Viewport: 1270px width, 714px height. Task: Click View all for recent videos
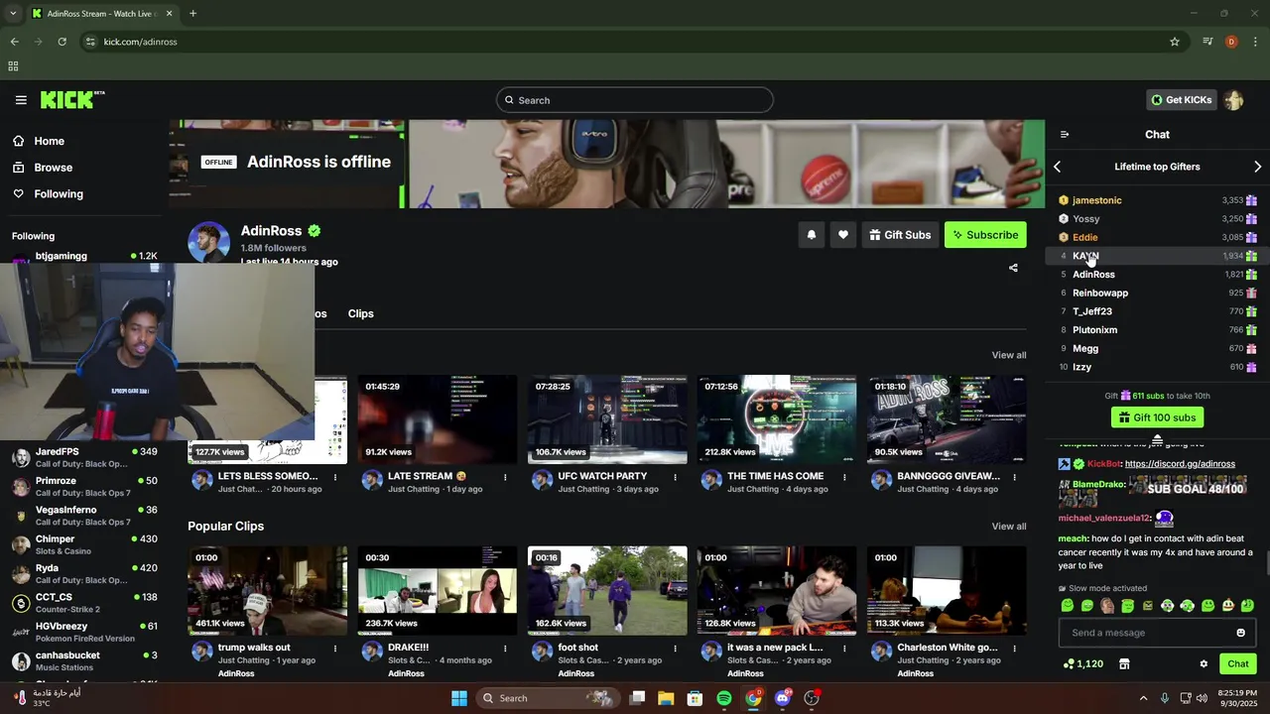pyautogui.click(x=1009, y=355)
